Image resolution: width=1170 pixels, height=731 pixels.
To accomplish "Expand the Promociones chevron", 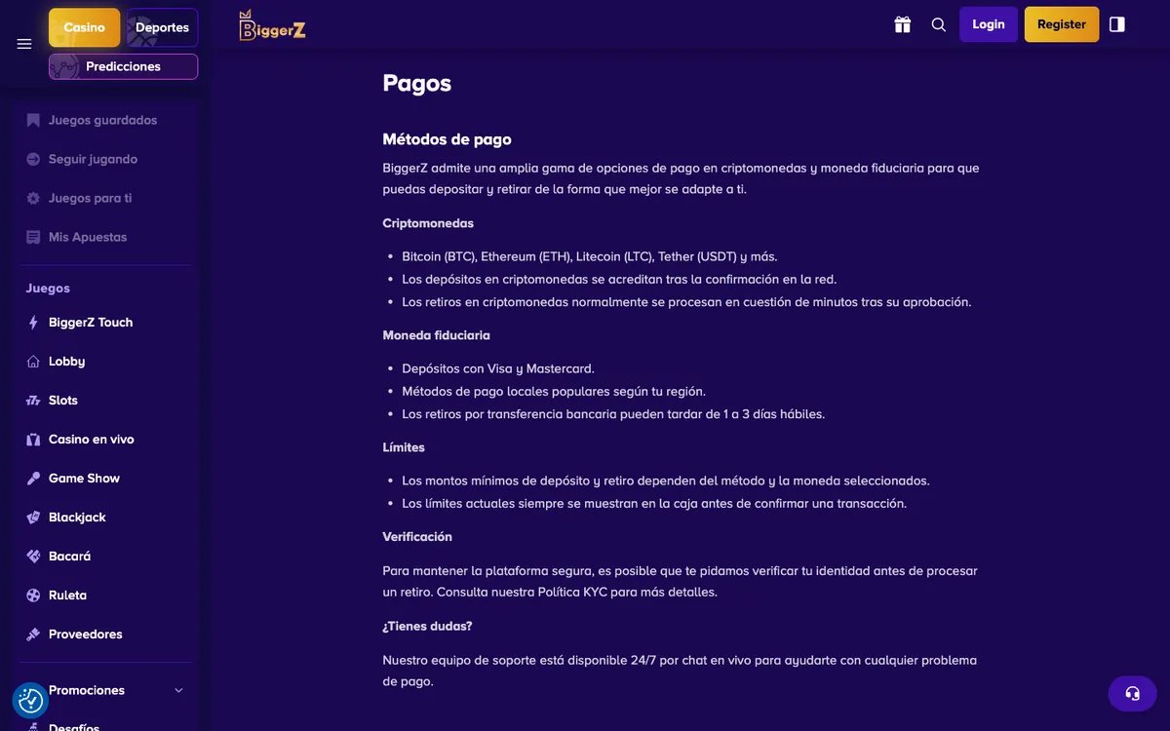I will (x=178, y=690).
